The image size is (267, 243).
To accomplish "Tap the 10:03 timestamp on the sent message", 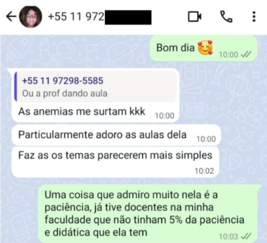I will pos(228,236).
